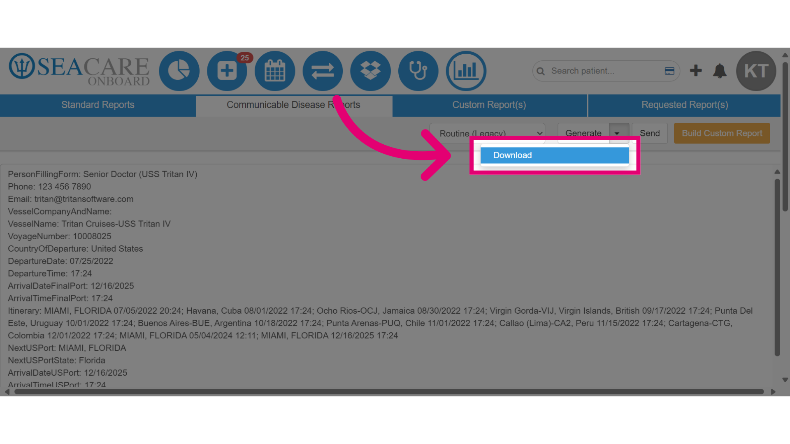Click 'NextUSPortState: Florida' line
Image resolution: width=790 pixels, height=444 pixels.
[56, 361]
